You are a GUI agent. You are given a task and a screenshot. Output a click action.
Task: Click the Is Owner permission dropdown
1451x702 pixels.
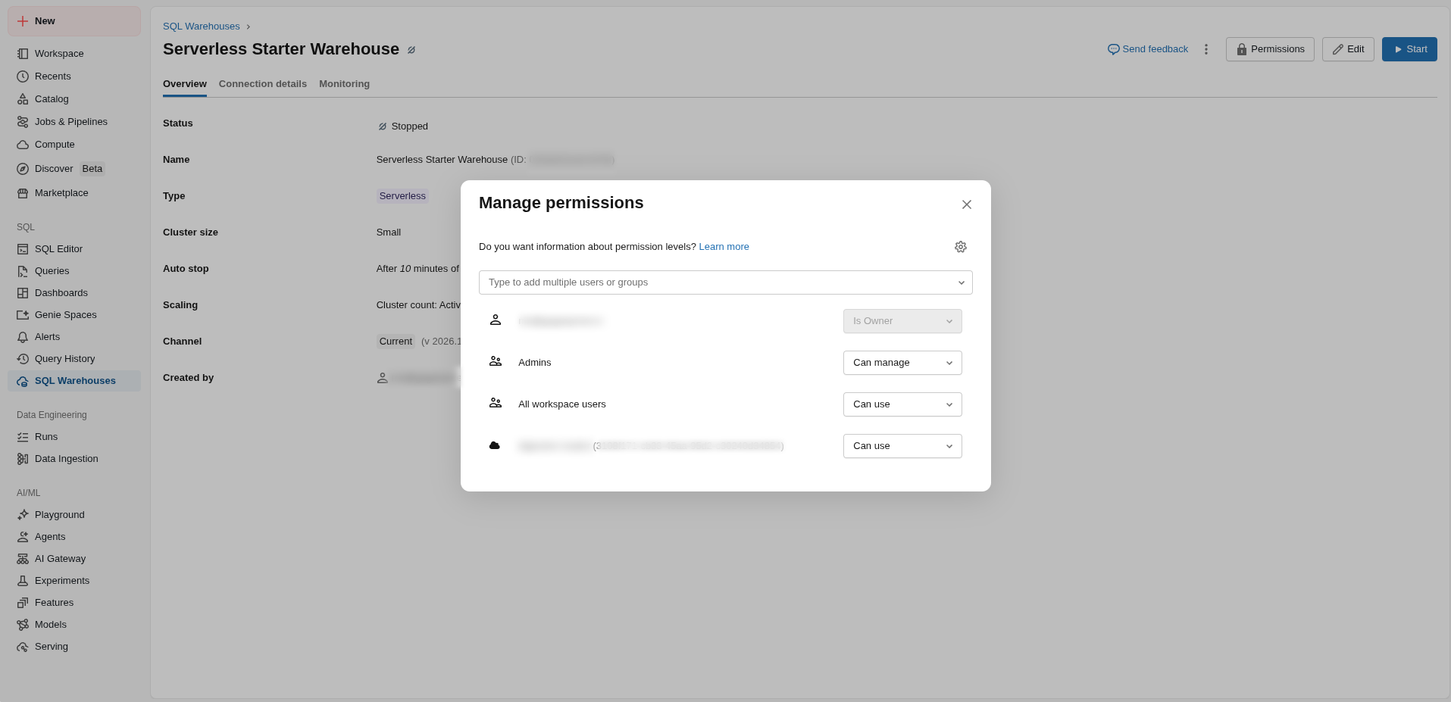[902, 321]
